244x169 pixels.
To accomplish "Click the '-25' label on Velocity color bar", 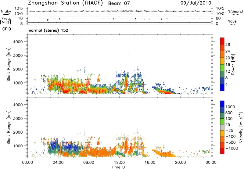I will point(229,130).
